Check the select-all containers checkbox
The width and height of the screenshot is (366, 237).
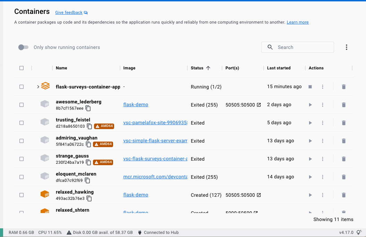point(22,68)
